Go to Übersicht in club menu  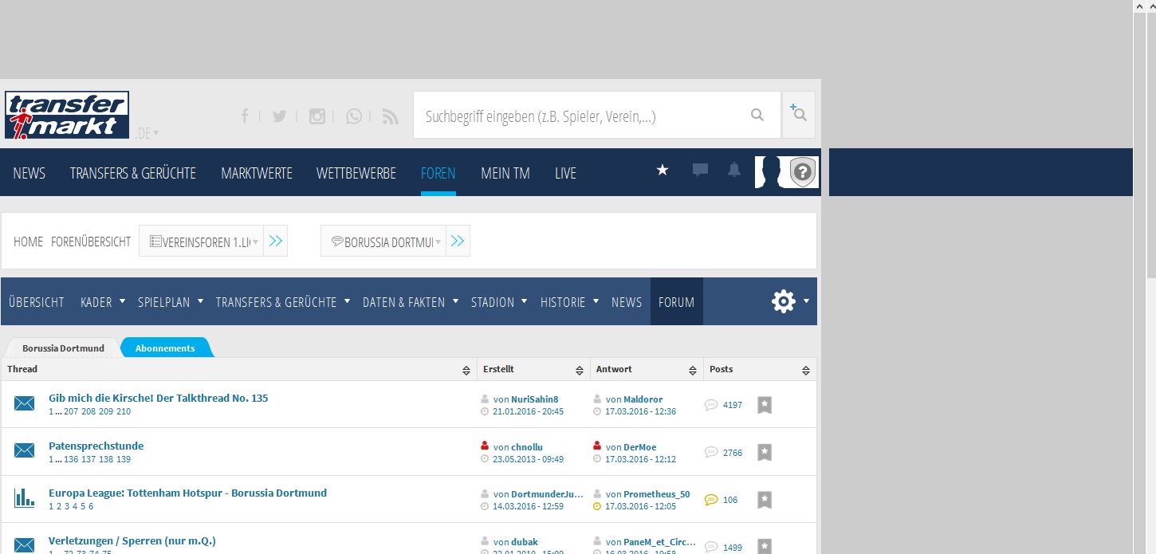37,302
